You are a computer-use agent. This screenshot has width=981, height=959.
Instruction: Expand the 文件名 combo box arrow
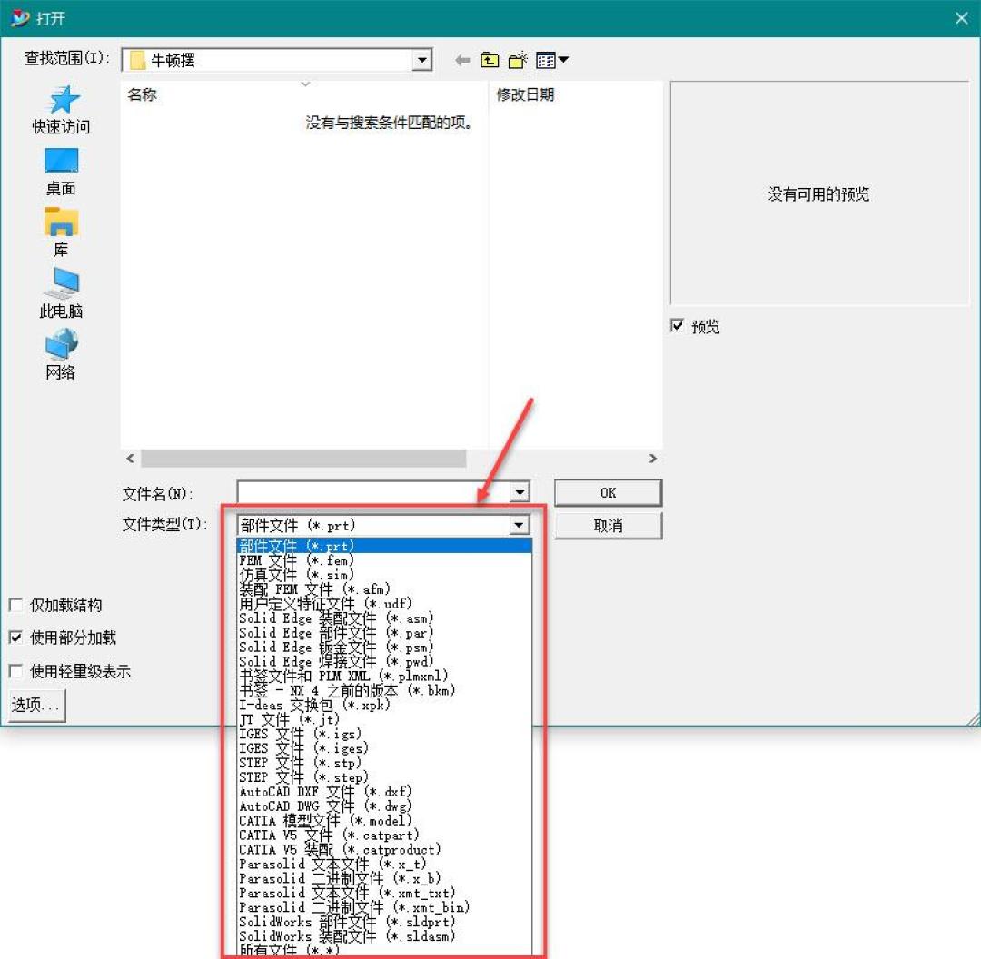520,492
